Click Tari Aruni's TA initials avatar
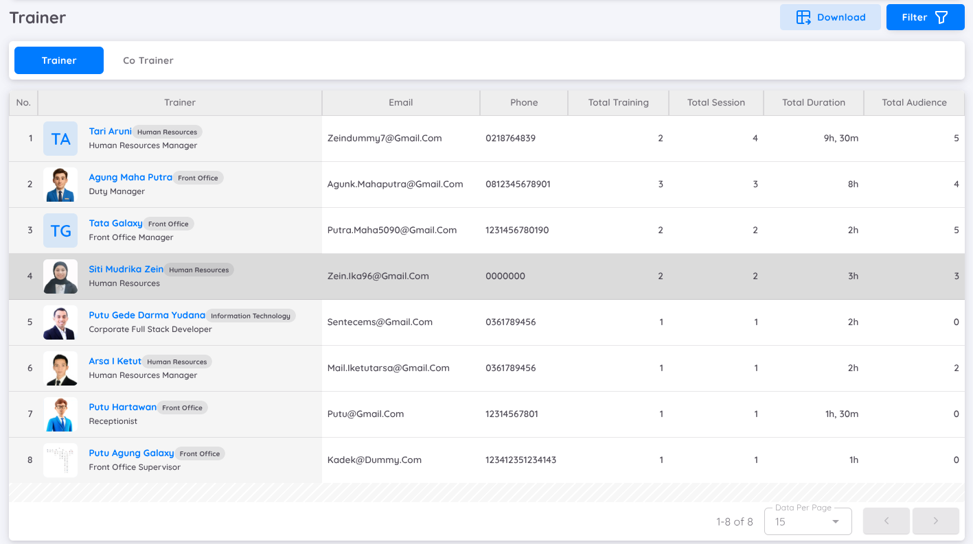973x544 pixels. click(x=60, y=138)
